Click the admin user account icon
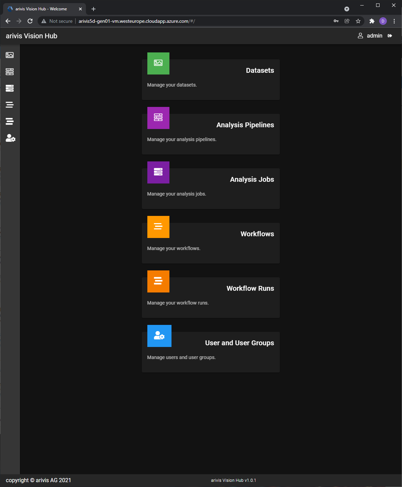Image resolution: width=402 pixels, height=487 pixels. pyautogui.click(x=360, y=36)
